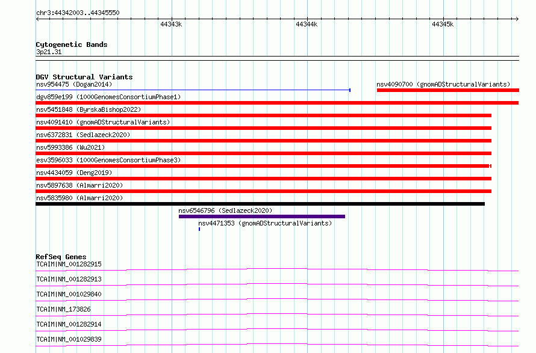Click the magenta line under TCAIM|NM_001282914
Screen dimensions: 536x353
click(277, 330)
